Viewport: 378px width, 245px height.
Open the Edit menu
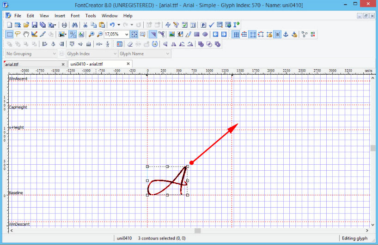pos(30,16)
